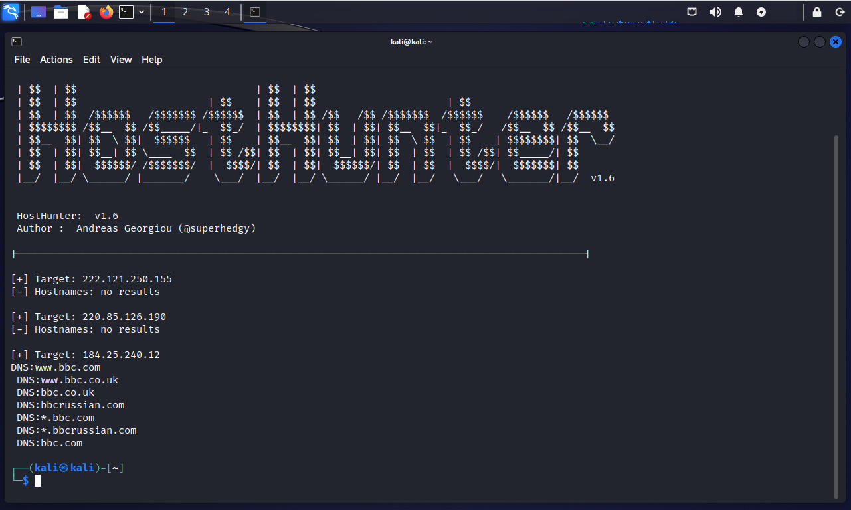Open the terminal File menu
Viewport: 851px width, 510px height.
click(22, 60)
